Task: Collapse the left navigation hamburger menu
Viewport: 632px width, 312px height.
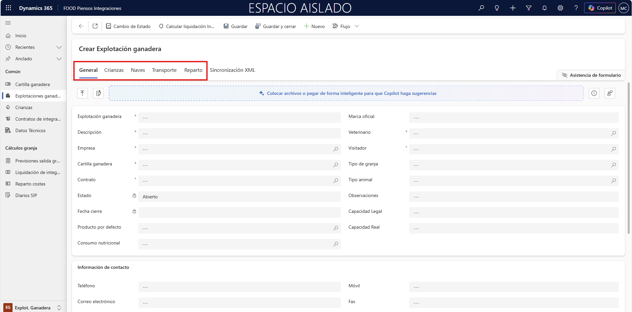Action: point(8,23)
